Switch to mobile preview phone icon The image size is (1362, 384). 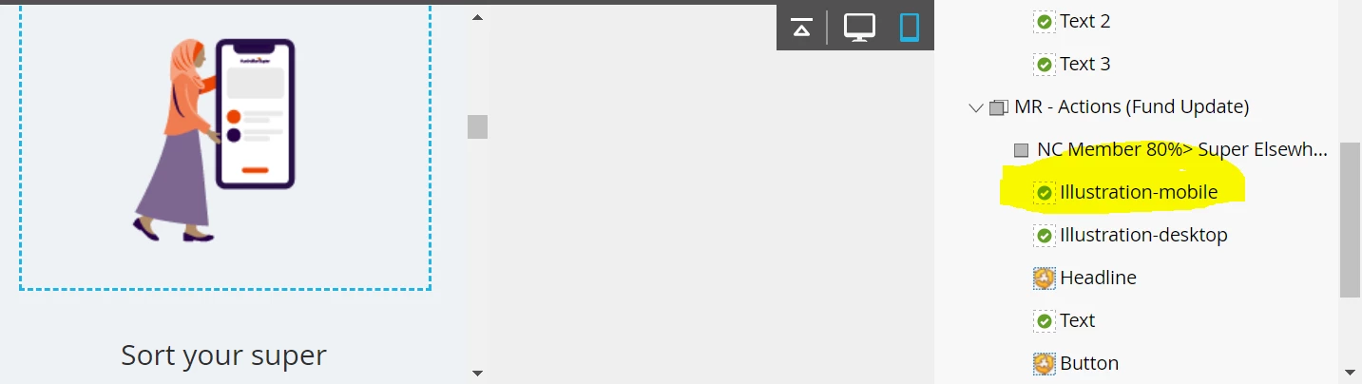pos(910,28)
